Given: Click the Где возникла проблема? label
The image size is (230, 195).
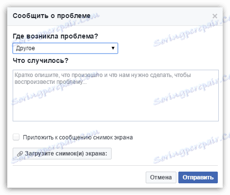Looking at the screenshot, I should tap(56, 36).
